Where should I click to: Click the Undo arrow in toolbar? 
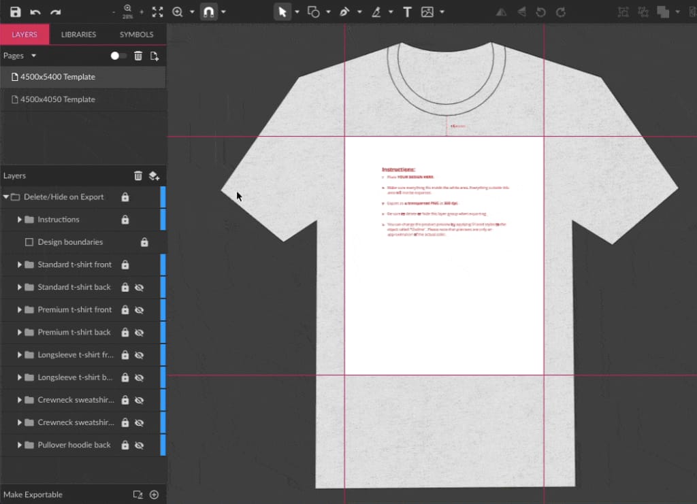pyautogui.click(x=35, y=12)
